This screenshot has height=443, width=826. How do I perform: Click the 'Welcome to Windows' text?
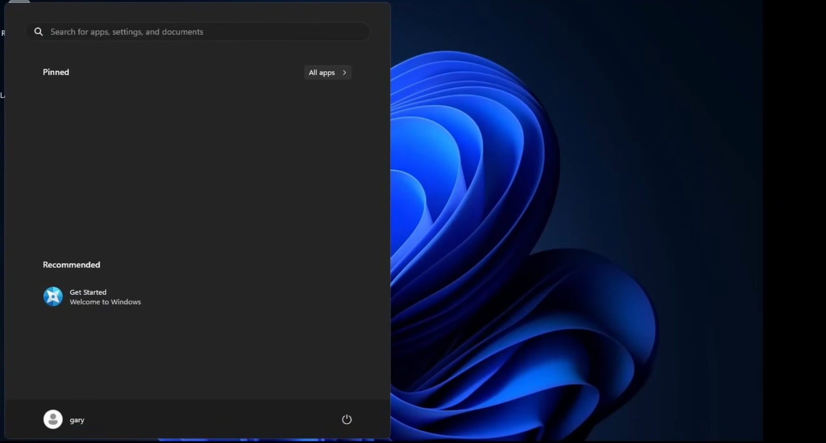click(105, 302)
